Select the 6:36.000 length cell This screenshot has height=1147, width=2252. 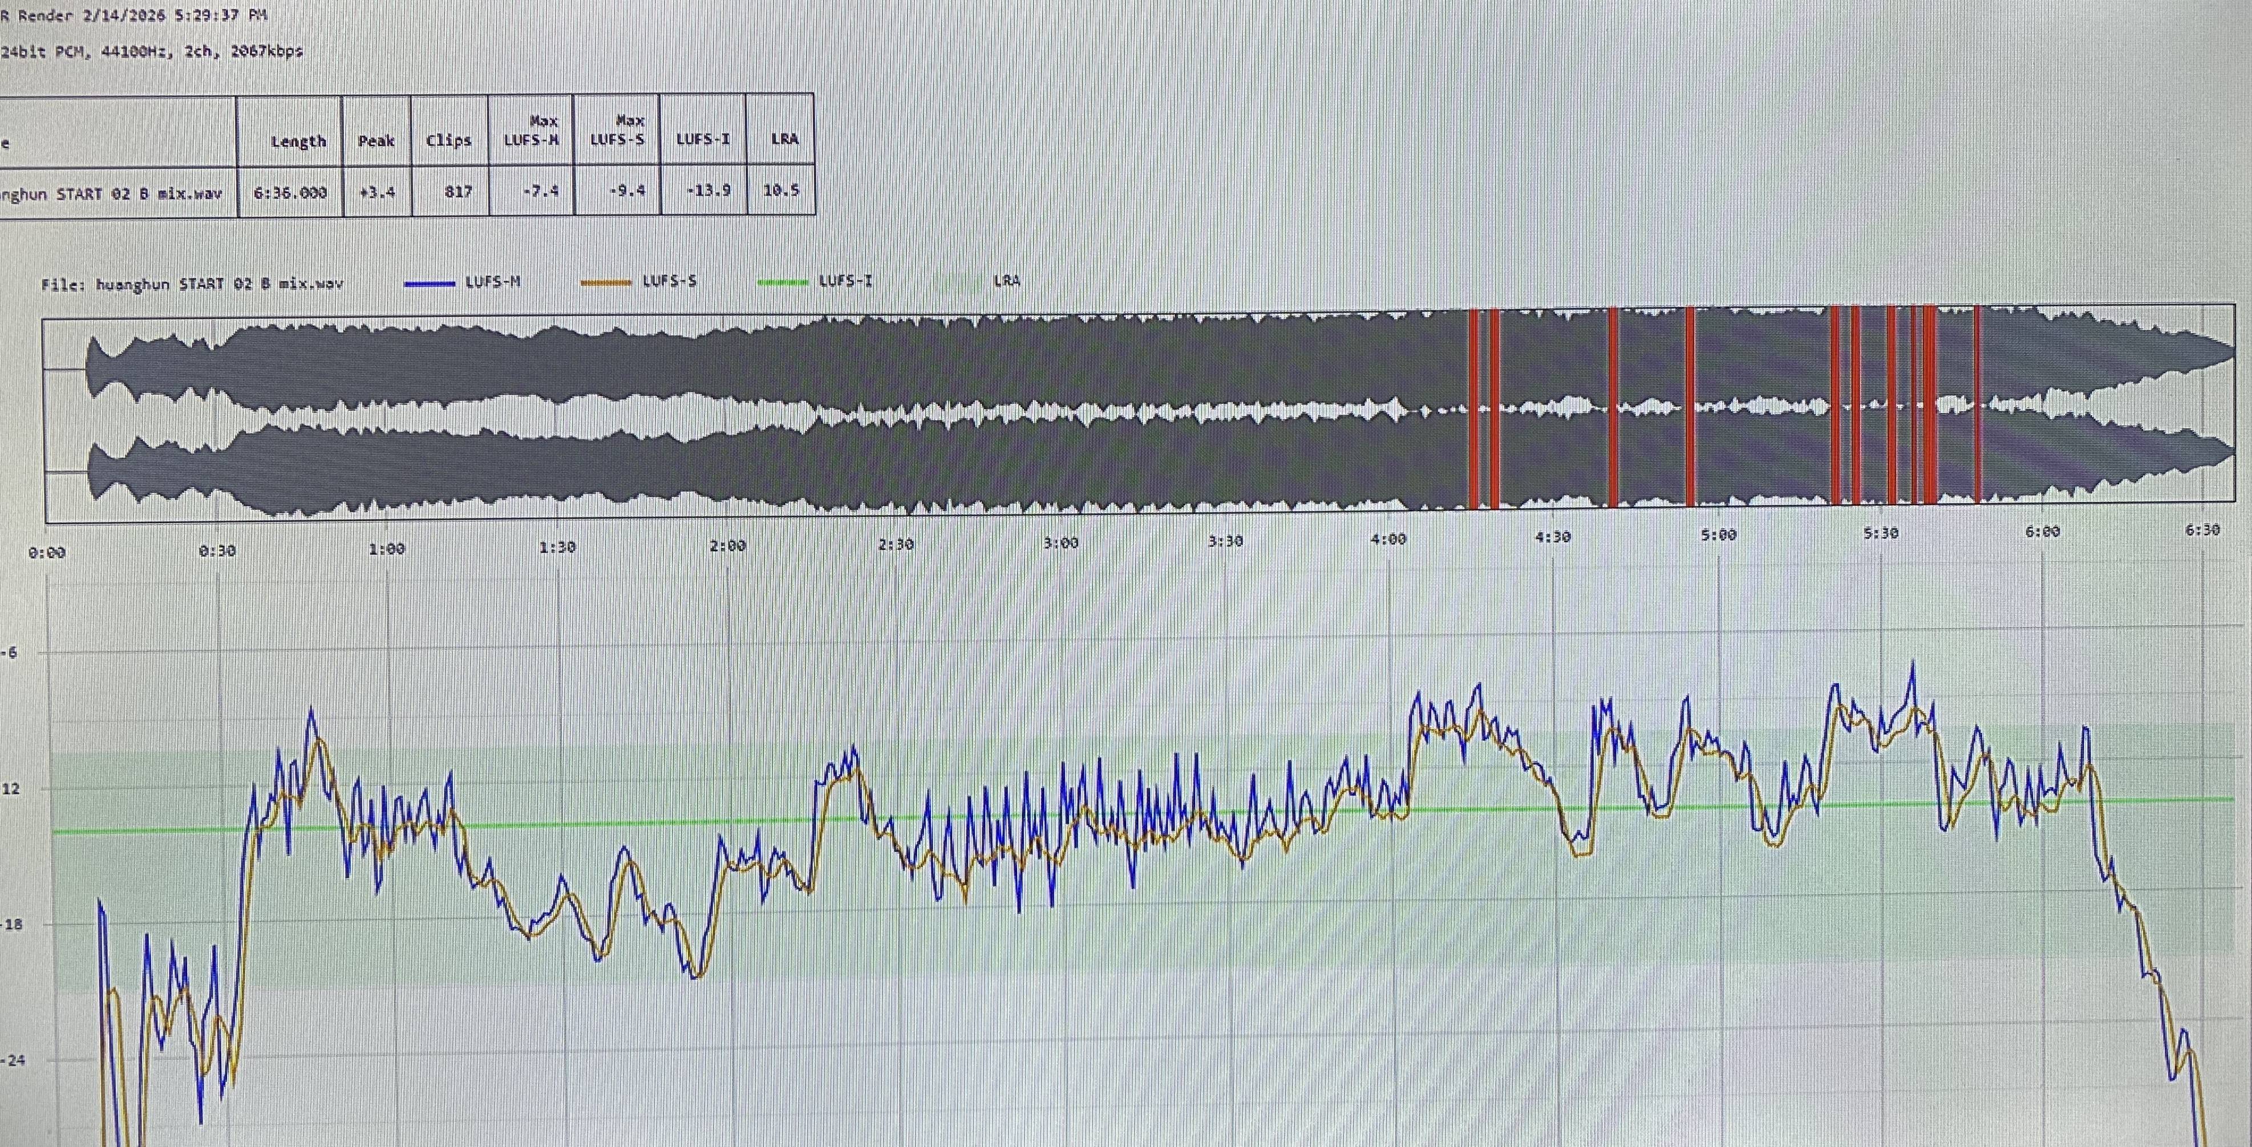[x=290, y=192]
